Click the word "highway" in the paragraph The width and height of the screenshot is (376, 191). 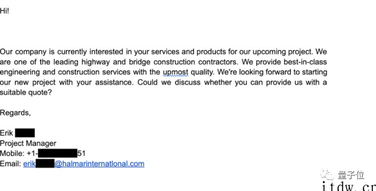96,62
